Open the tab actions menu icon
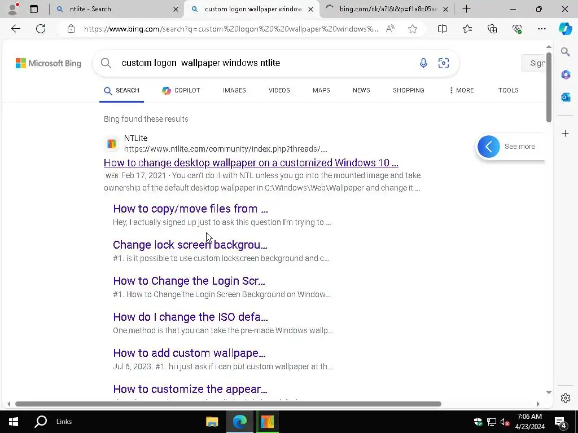578x433 pixels. click(x=34, y=9)
